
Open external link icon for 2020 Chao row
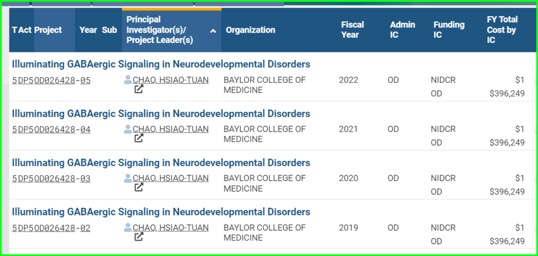coord(139,188)
